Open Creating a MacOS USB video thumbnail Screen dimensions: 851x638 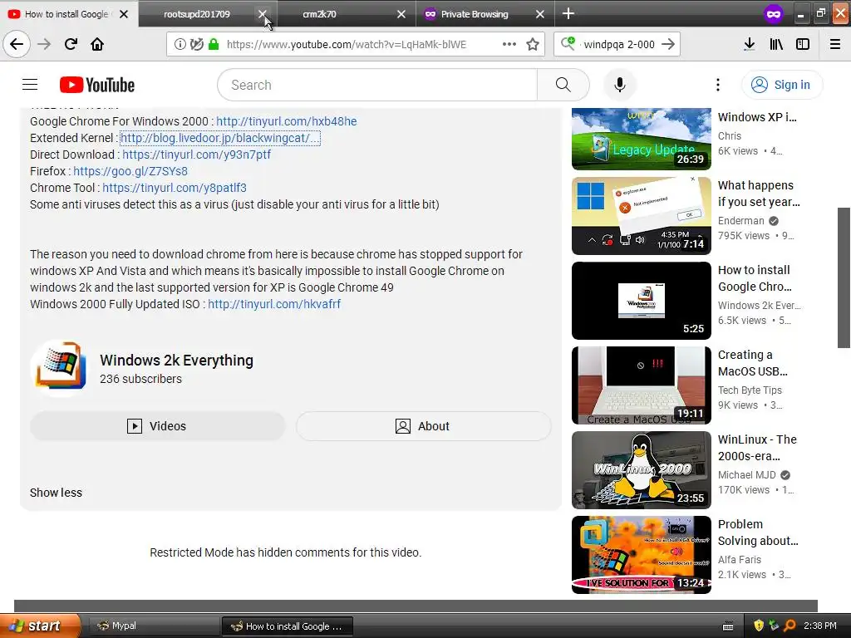pyautogui.click(x=641, y=385)
